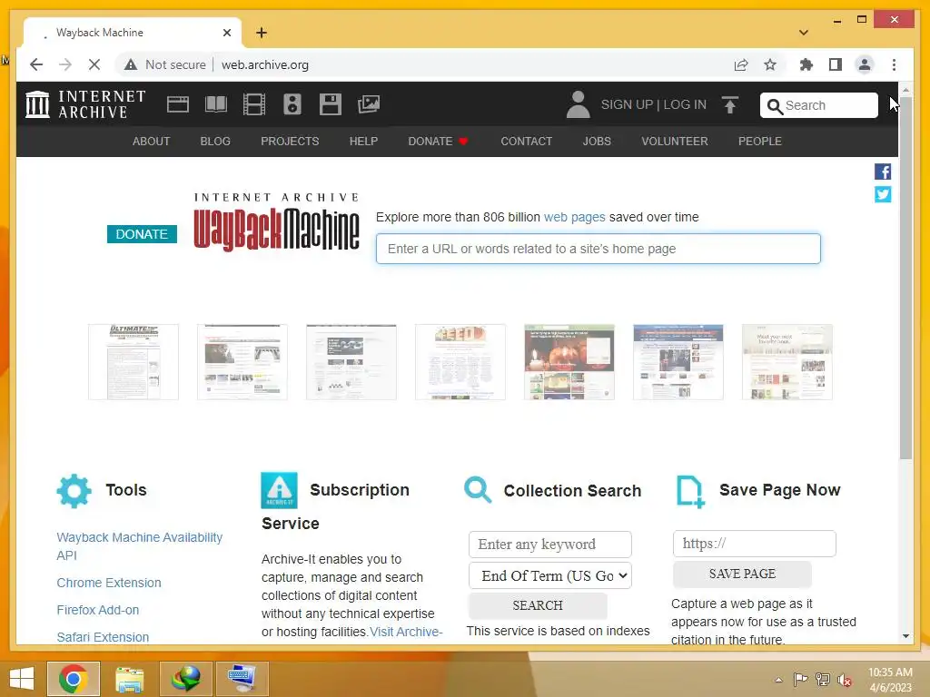This screenshot has width=930, height=697.
Task: Open the browser Extensions puzzle icon
Action: (x=806, y=64)
